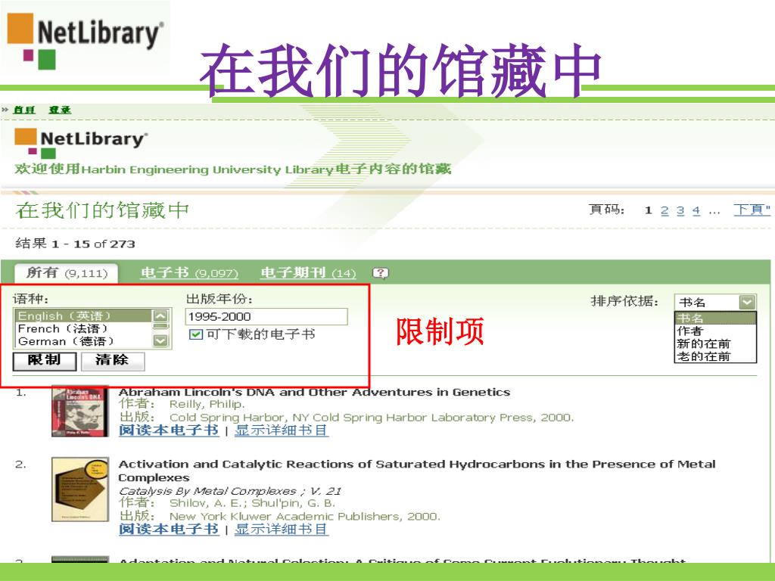The image size is (775, 581).
Task: Click the Abraham Lincoln's DNA book cover
Action: point(80,412)
